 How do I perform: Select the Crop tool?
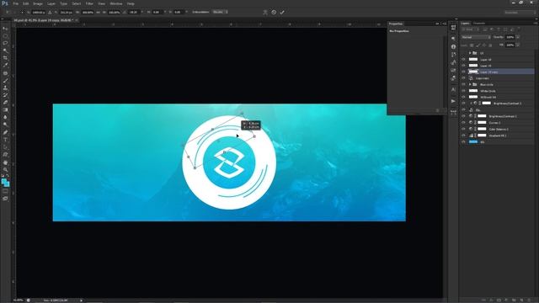pyautogui.click(x=5, y=58)
